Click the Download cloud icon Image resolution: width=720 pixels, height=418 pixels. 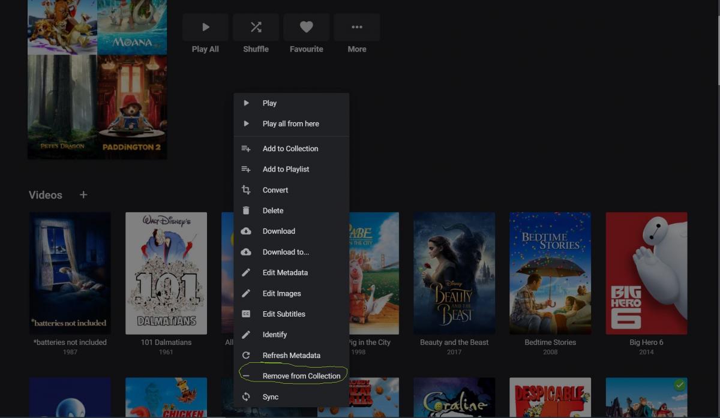pos(246,231)
